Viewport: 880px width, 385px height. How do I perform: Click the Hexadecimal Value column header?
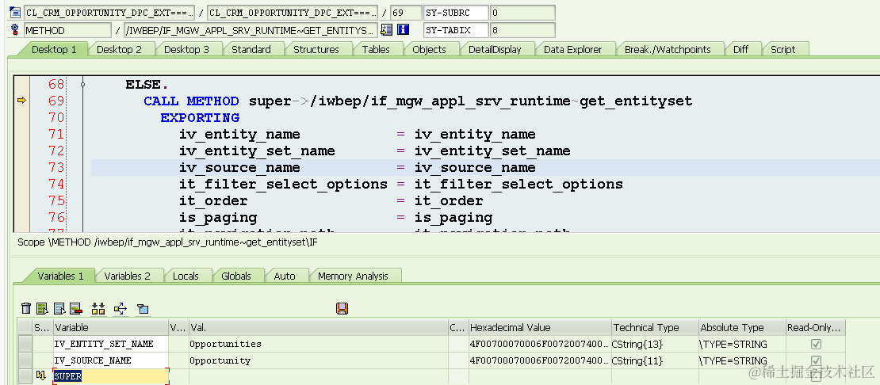coord(539,327)
